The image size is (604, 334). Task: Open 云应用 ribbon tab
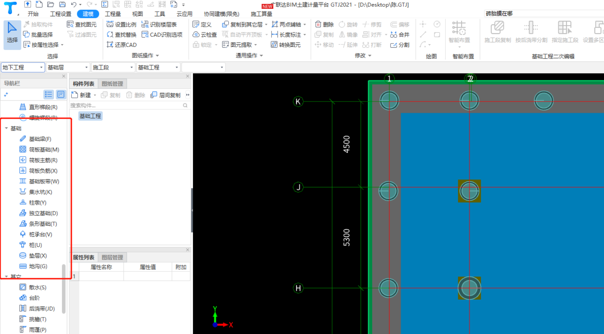click(x=184, y=14)
